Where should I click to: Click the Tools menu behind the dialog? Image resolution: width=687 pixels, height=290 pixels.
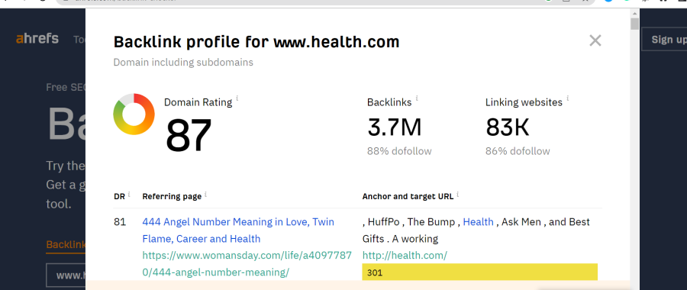click(x=79, y=40)
